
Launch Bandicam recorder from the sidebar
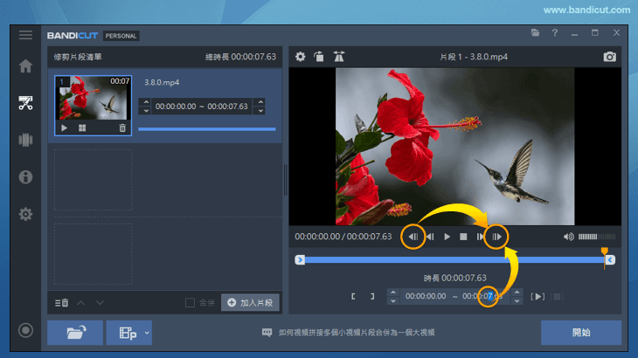coord(25,330)
